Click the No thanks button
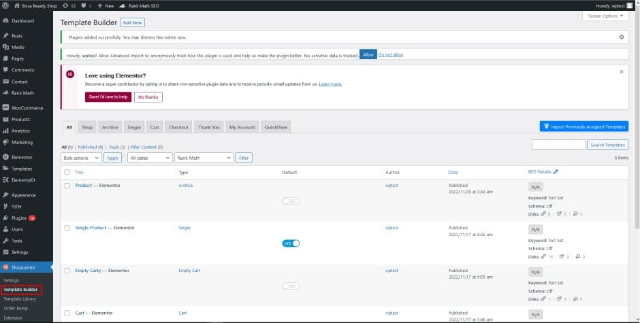This screenshot has width=640, height=323. (148, 97)
